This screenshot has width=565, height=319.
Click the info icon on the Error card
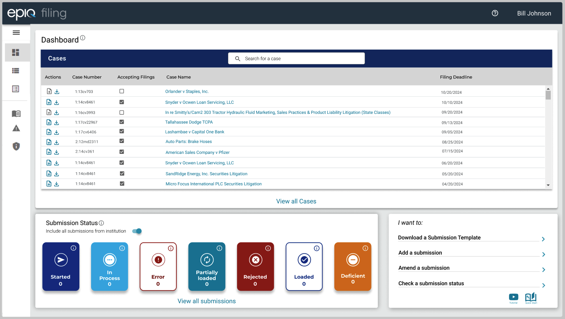(171, 248)
